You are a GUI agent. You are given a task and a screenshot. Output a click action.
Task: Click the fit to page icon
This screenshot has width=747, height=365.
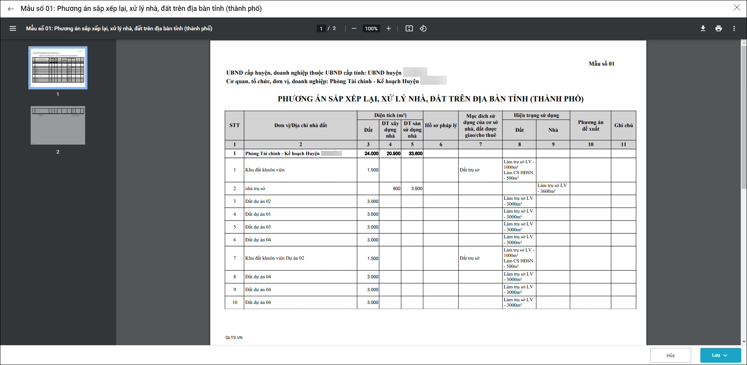click(x=409, y=28)
